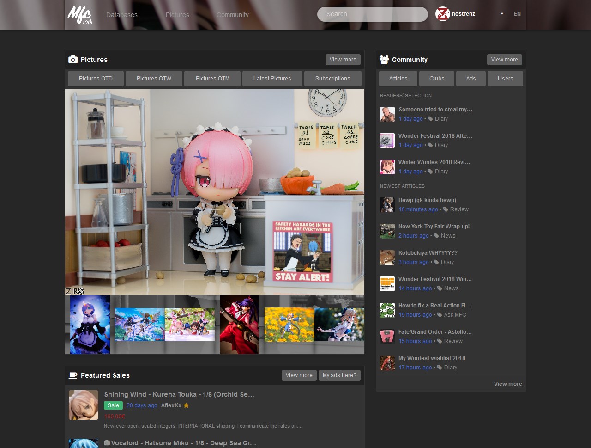Open the Kureha Touka sale thumbnail
591x448 pixels.
84,405
